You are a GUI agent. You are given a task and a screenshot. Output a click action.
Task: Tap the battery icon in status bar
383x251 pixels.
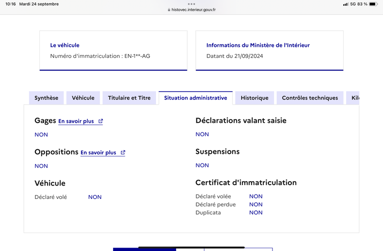click(373, 4)
